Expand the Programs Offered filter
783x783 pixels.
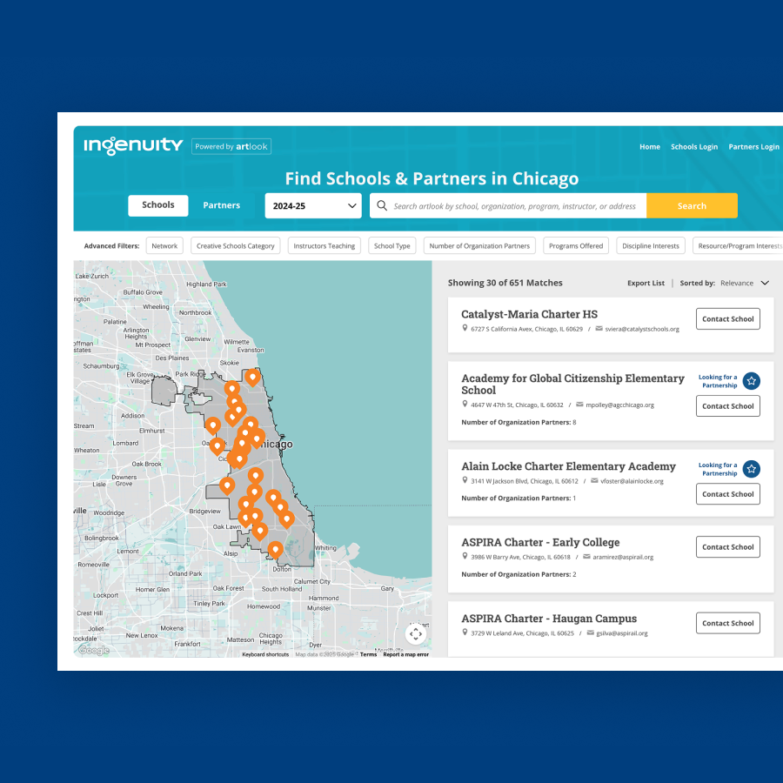point(576,245)
